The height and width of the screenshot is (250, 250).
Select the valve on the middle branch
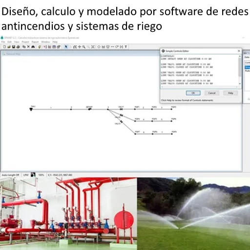tap(121, 115)
